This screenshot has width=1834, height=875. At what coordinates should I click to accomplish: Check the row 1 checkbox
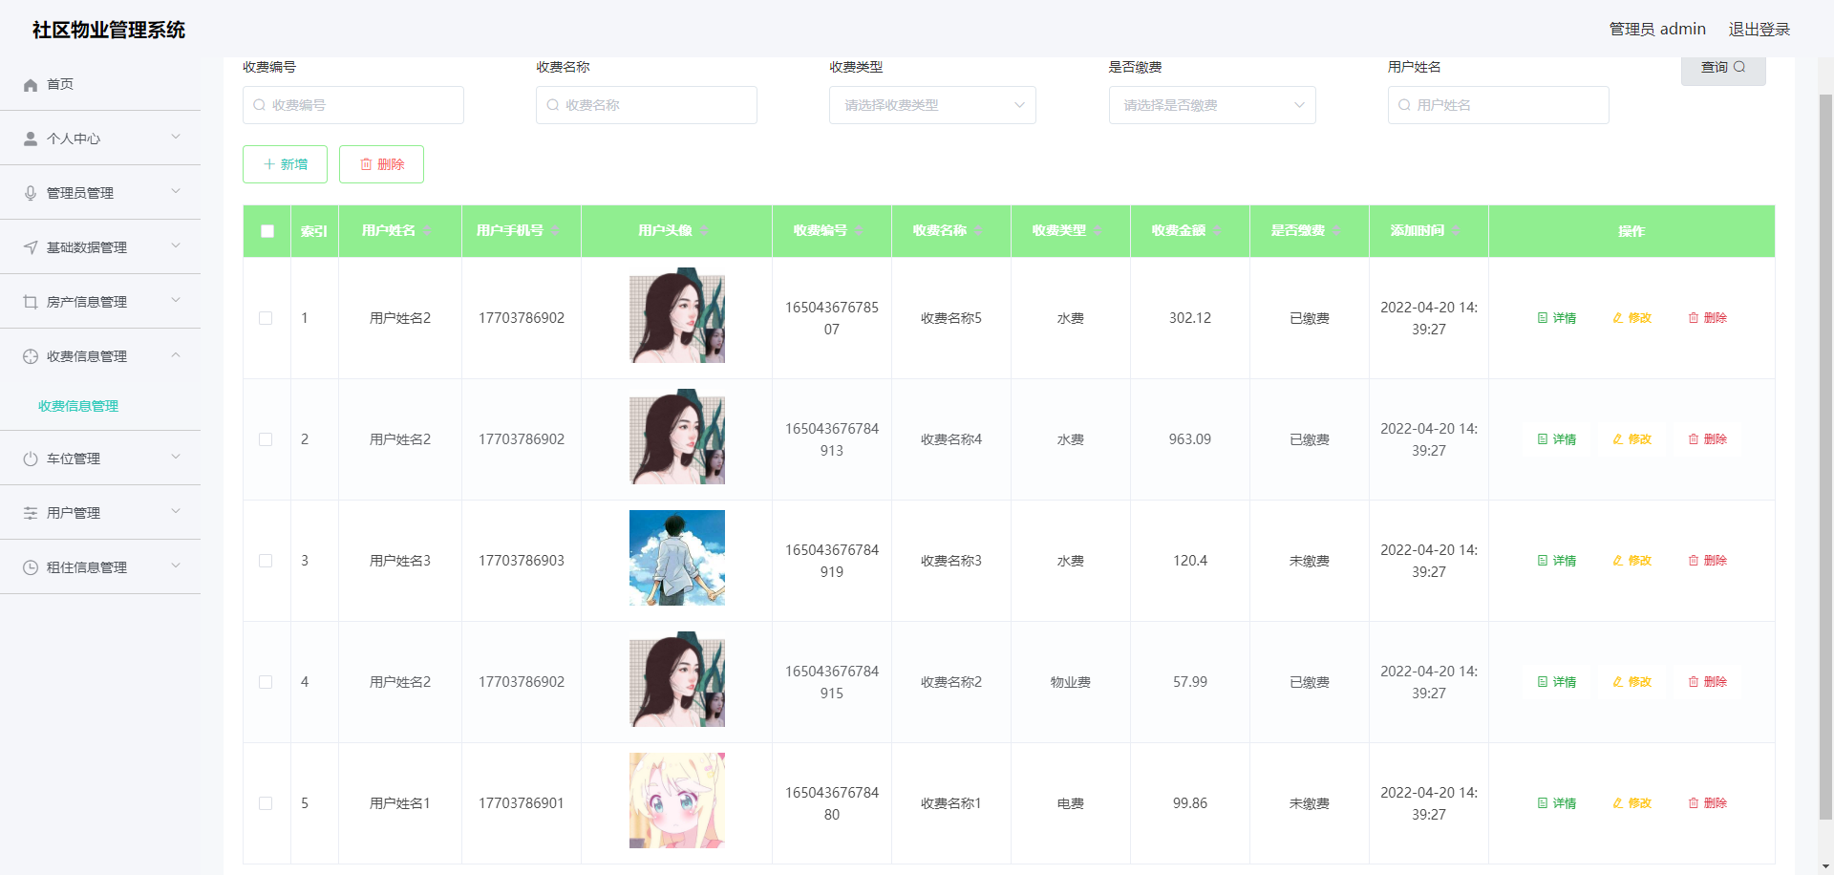266,318
